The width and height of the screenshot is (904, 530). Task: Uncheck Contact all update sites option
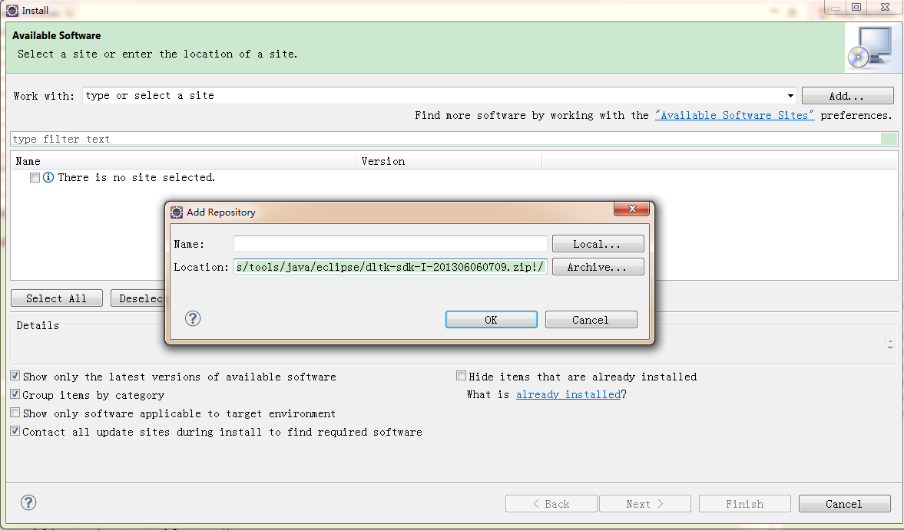point(15,432)
